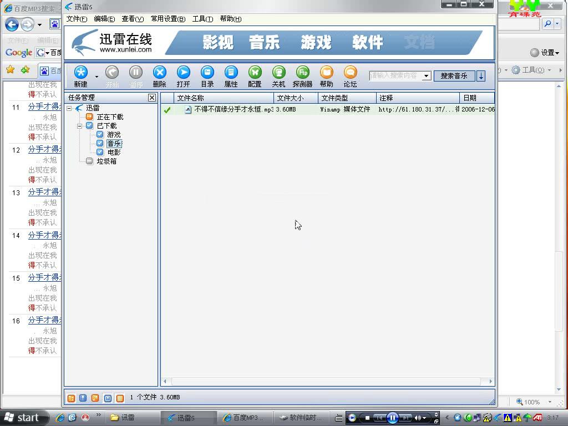Click the third orange status bar icon
The image size is (568, 426).
pos(95,398)
